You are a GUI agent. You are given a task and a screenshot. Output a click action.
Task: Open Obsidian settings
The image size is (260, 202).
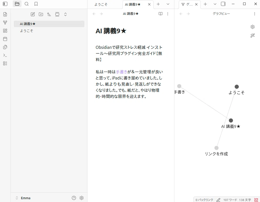click(82, 198)
